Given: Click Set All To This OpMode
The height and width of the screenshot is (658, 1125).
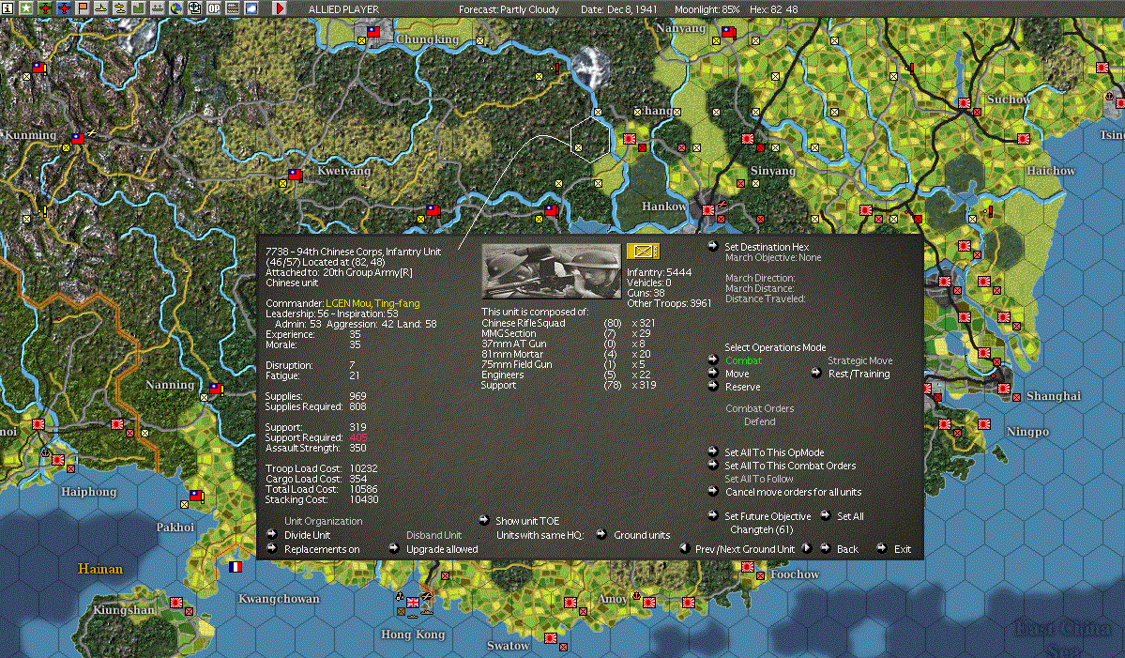Looking at the screenshot, I should coord(774,452).
